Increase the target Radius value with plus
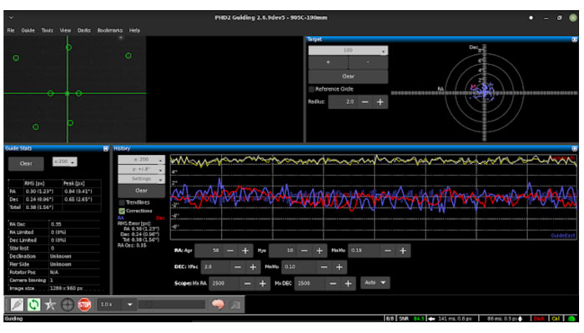This screenshot has height=333, width=584. 380,102
